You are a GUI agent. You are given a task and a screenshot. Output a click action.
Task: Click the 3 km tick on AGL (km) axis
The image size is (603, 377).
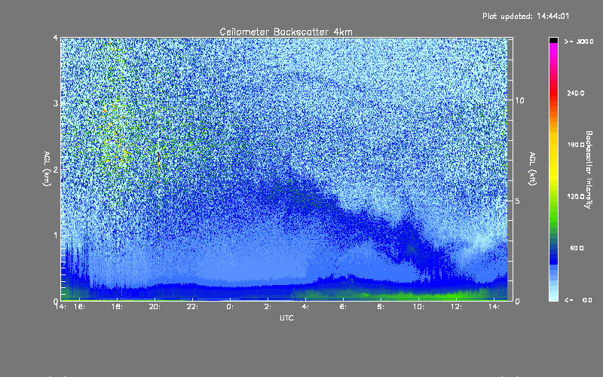tap(56, 103)
